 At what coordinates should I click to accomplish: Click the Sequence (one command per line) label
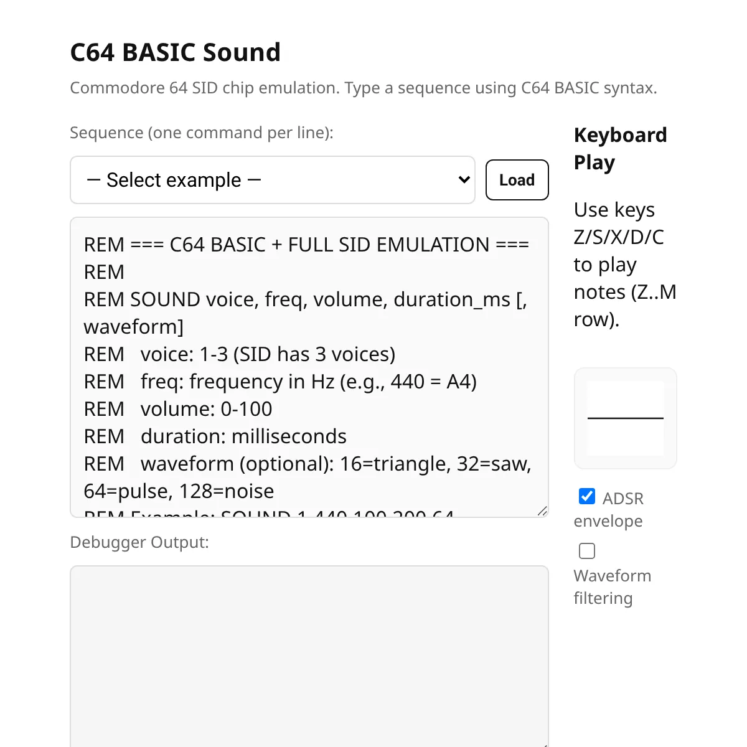[202, 133]
